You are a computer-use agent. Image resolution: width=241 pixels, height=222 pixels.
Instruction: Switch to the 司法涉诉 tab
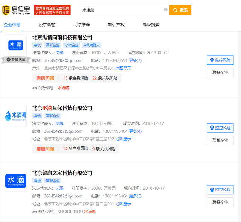(x=81, y=25)
